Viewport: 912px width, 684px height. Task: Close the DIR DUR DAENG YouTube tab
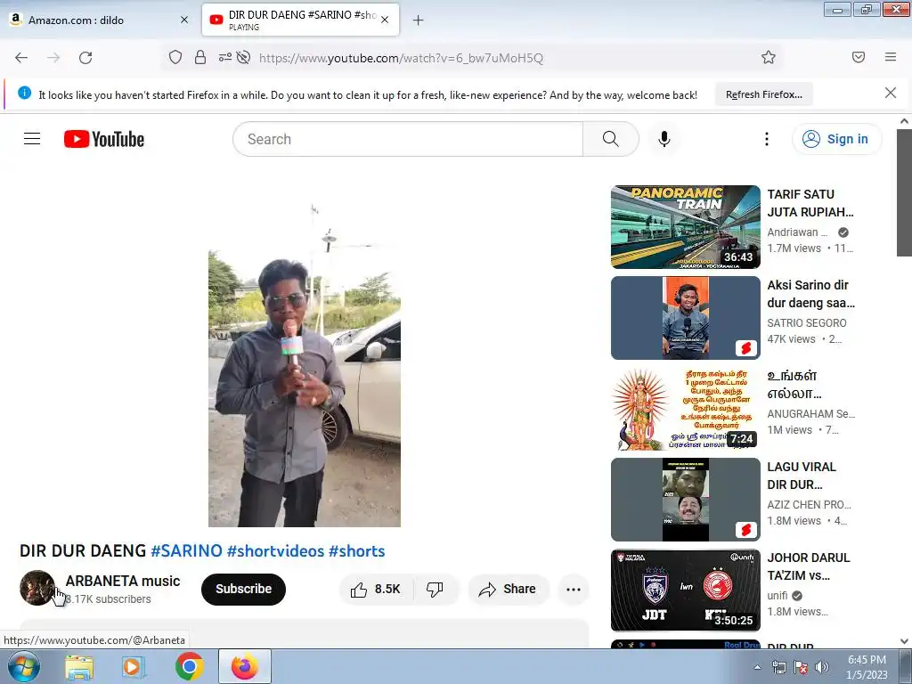pyautogui.click(x=385, y=20)
